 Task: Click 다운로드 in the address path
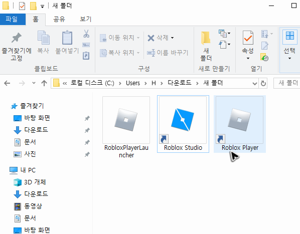[x=180, y=83]
